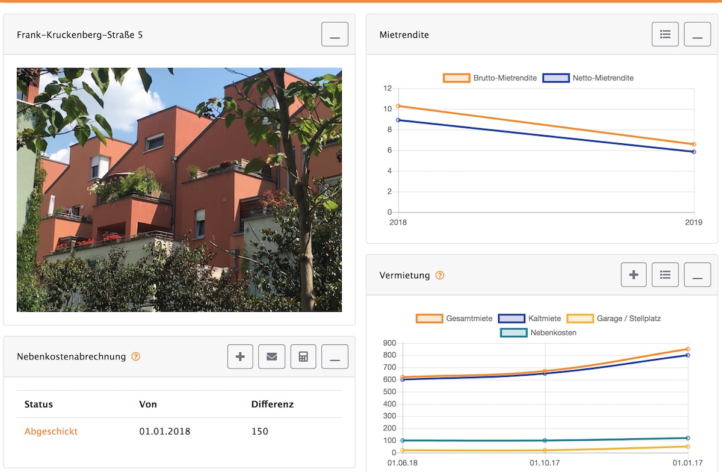Toggle Garage / Stellplatz legend series
The image size is (722, 472).
[x=614, y=318]
